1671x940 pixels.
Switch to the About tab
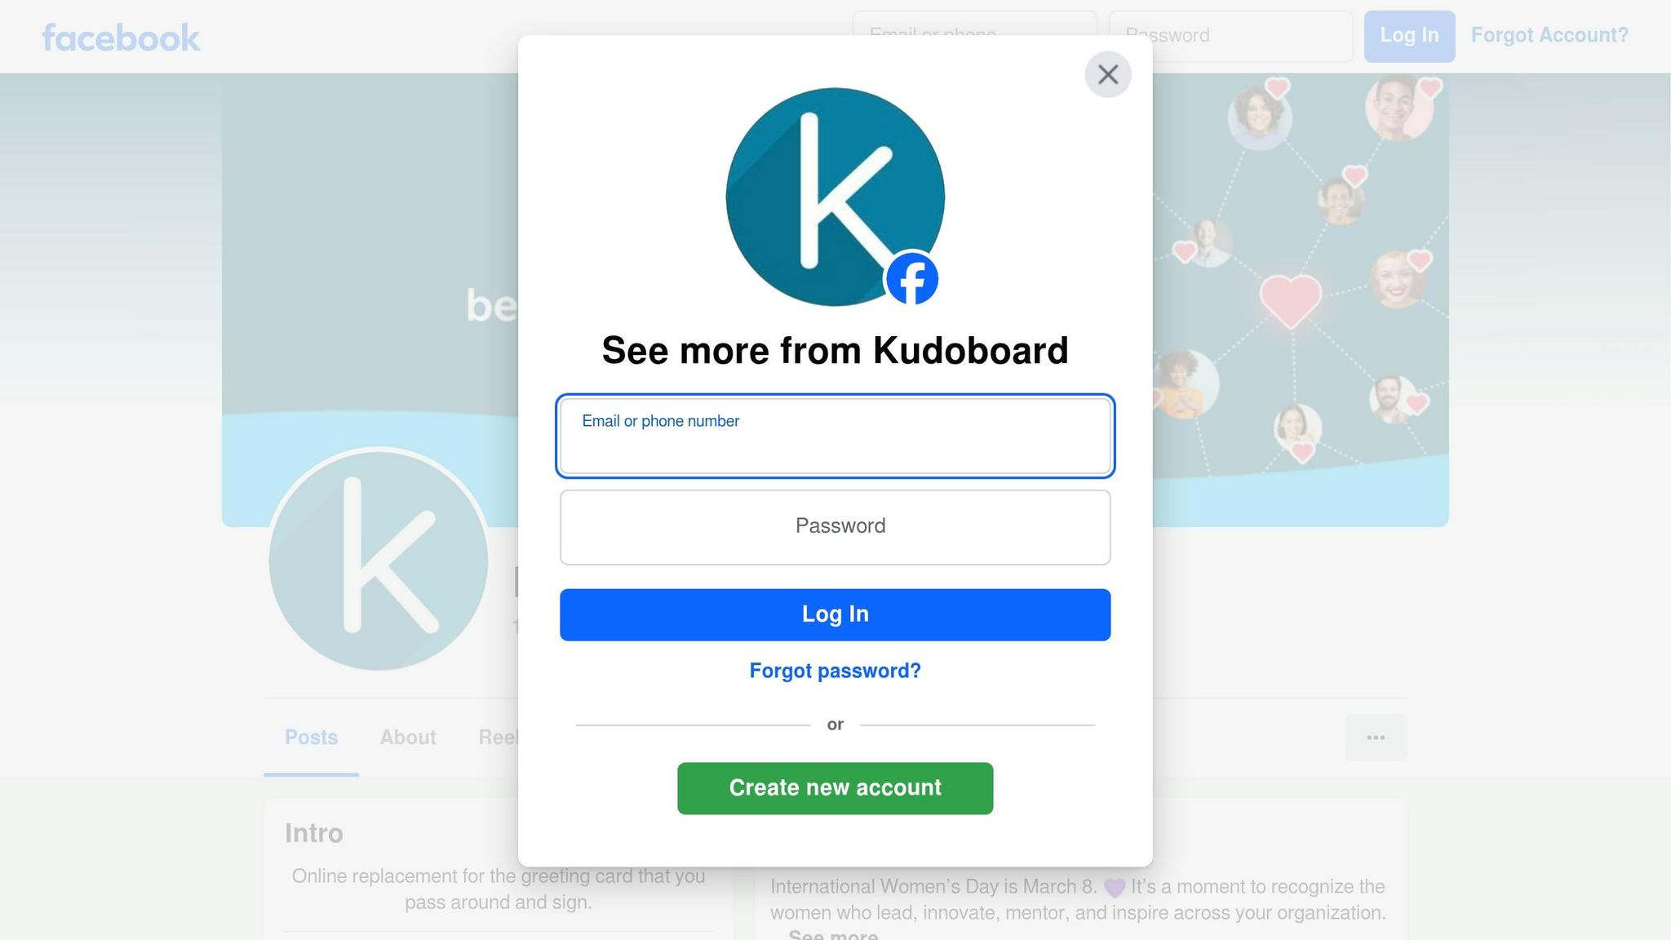408,738
